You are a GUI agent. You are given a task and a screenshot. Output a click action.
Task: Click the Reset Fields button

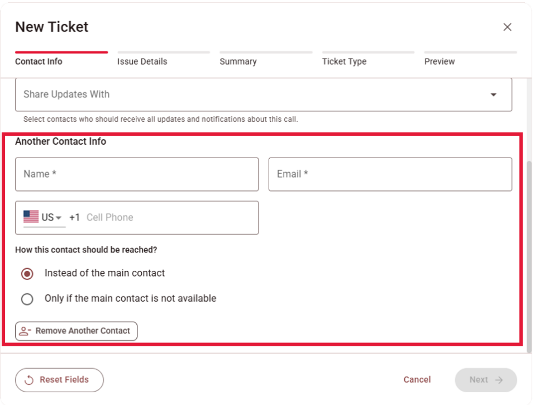[59, 380]
